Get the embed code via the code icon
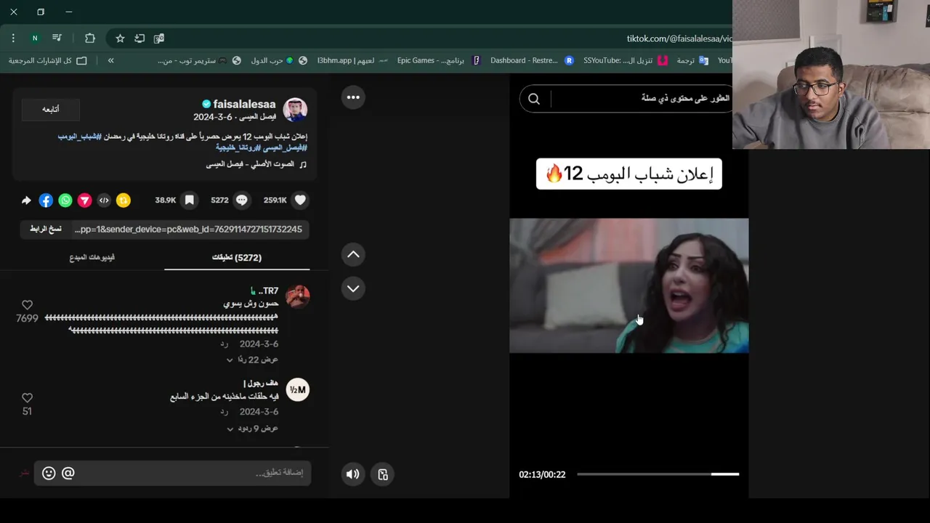Screen dimensions: 930x523 (104, 200)
